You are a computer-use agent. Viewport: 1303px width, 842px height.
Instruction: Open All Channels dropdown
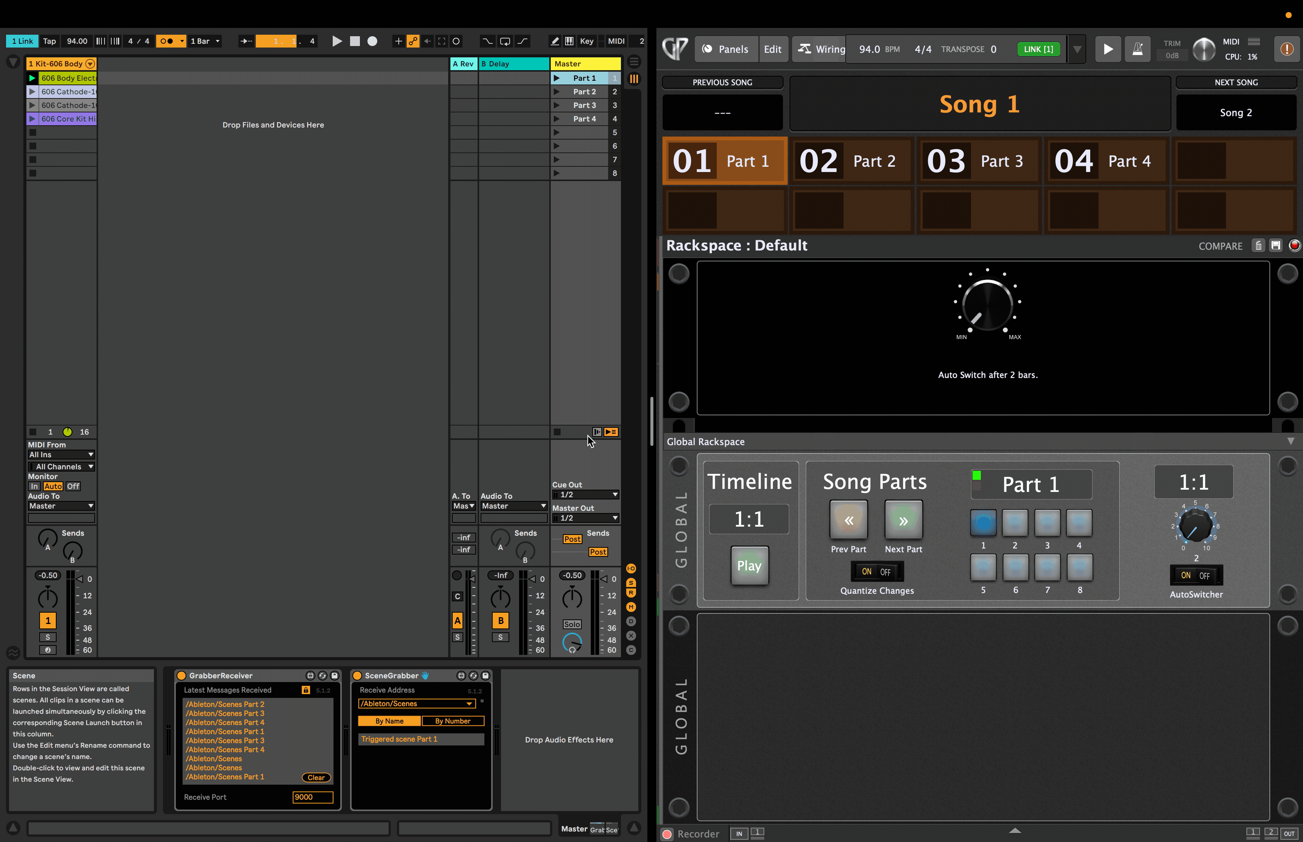tap(61, 467)
